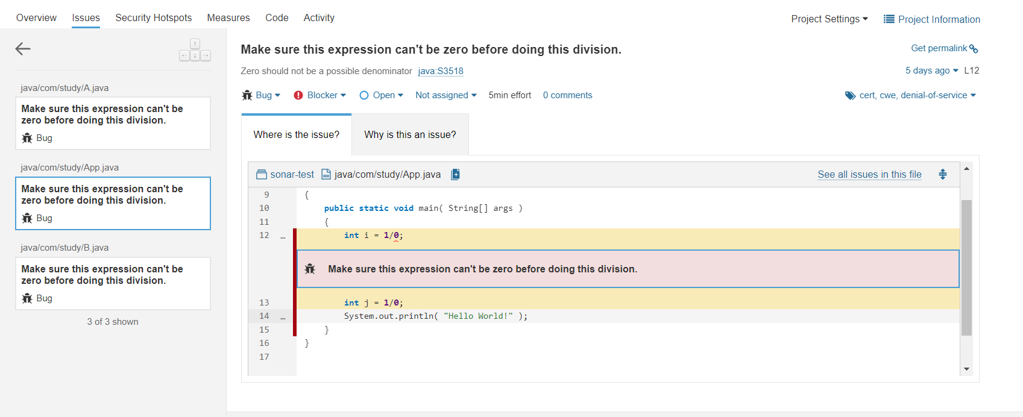
Task: Change the Open status dropdown
Action: [x=382, y=95]
